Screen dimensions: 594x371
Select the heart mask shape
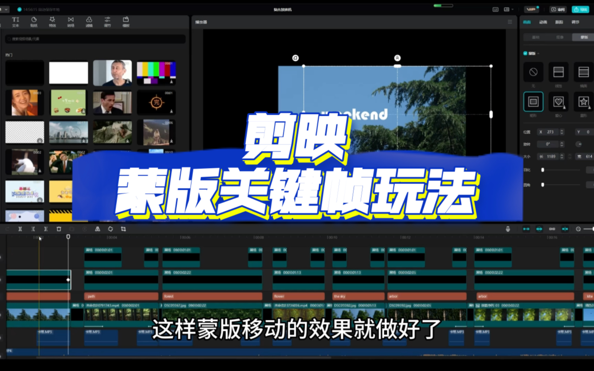click(x=558, y=102)
